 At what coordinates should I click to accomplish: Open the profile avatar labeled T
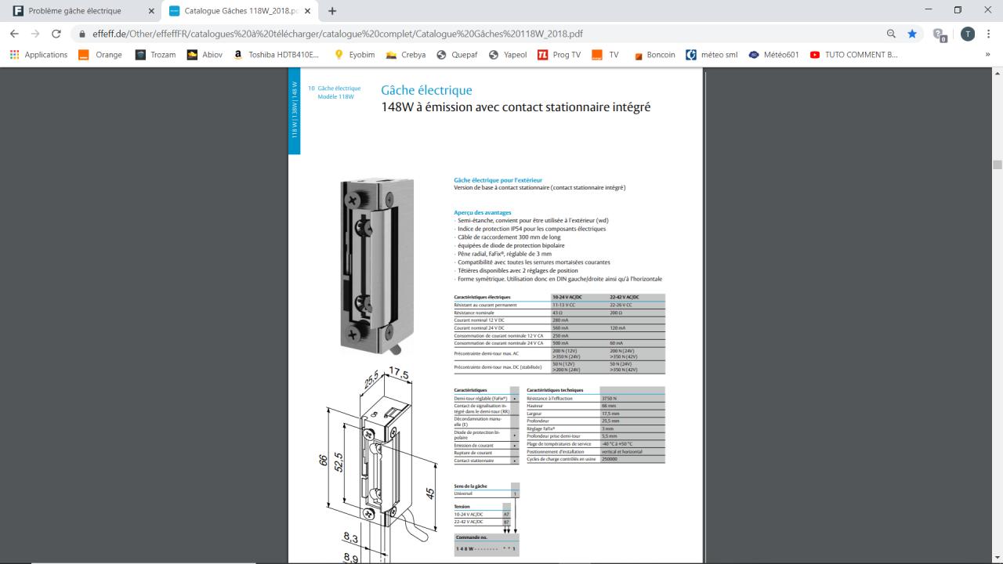point(969,34)
